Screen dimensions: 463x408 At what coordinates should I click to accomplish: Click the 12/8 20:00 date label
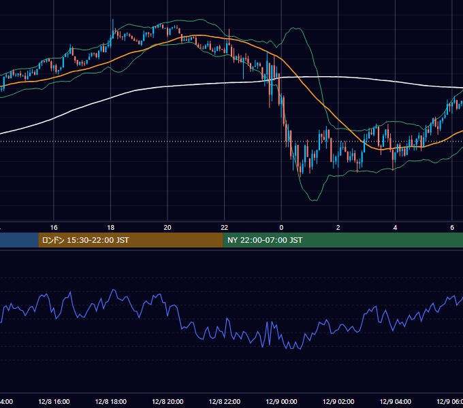coord(167,402)
